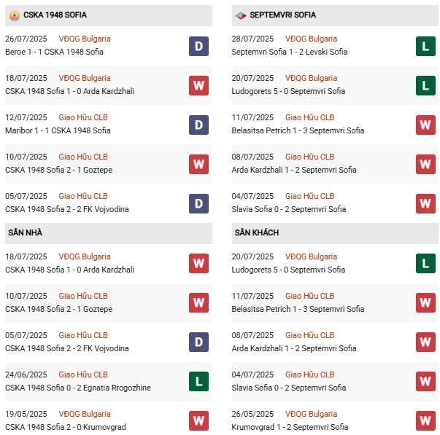Open the SÂN KHÁCH section header
440x435 pixels.
(x=257, y=232)
